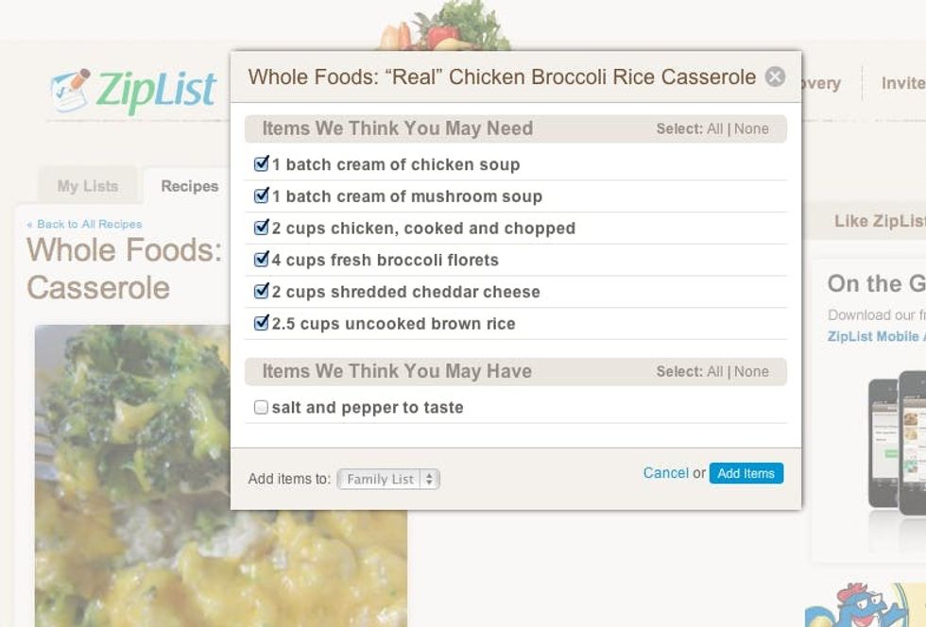The width and height of the screenshot is (926, 627).
Task: Open the Family List dropdown
Action: pyautogui.click(x=388, y=479)
